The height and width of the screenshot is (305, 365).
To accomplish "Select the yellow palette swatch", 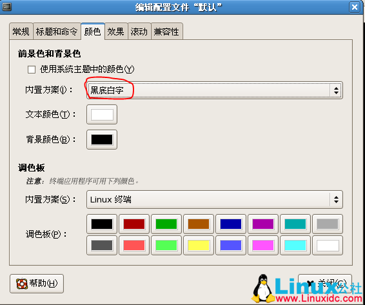I will click(199, 246).
